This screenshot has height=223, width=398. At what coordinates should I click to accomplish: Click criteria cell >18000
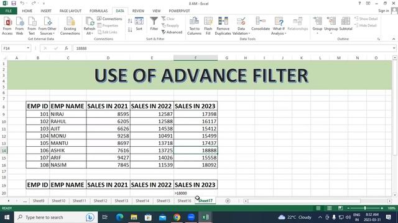click(195, 193)
